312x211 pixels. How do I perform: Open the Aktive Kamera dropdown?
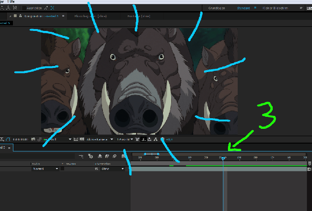[x=100, y=139]
